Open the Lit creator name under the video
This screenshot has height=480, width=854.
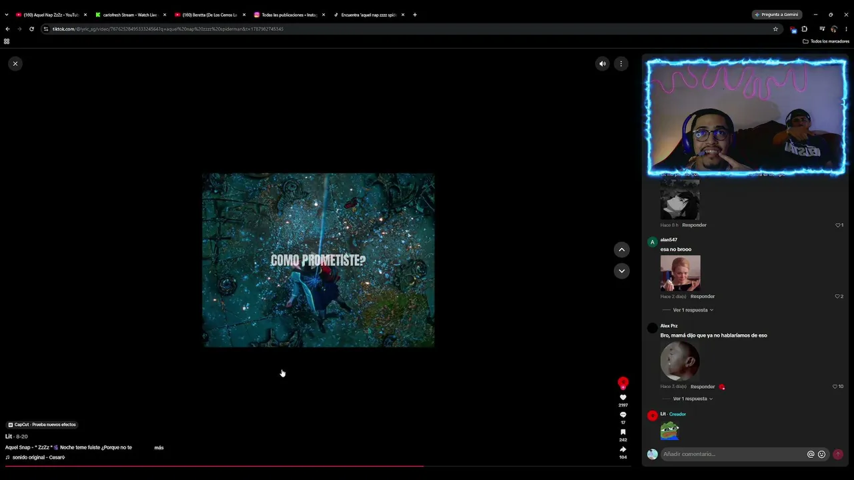point(9,437)
